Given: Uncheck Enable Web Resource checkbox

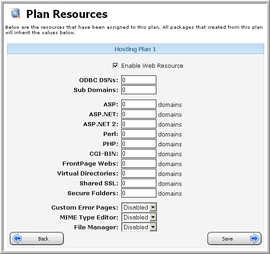Looking at the screenshot, I should click(115, 66).
